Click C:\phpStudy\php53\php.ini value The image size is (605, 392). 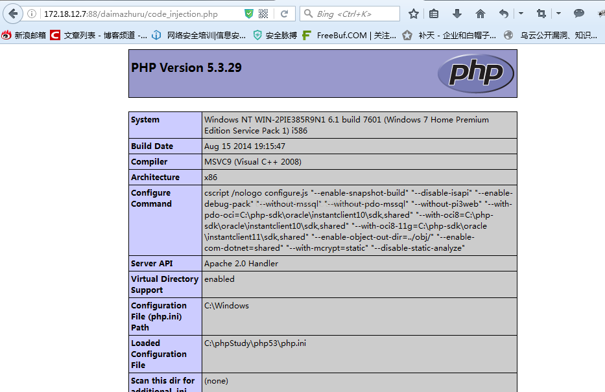(x=255, y=343)
